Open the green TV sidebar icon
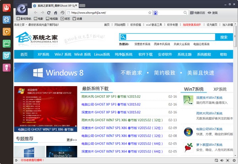The width and height of the screenshot is (238, 164). click(x=7, y=43)
